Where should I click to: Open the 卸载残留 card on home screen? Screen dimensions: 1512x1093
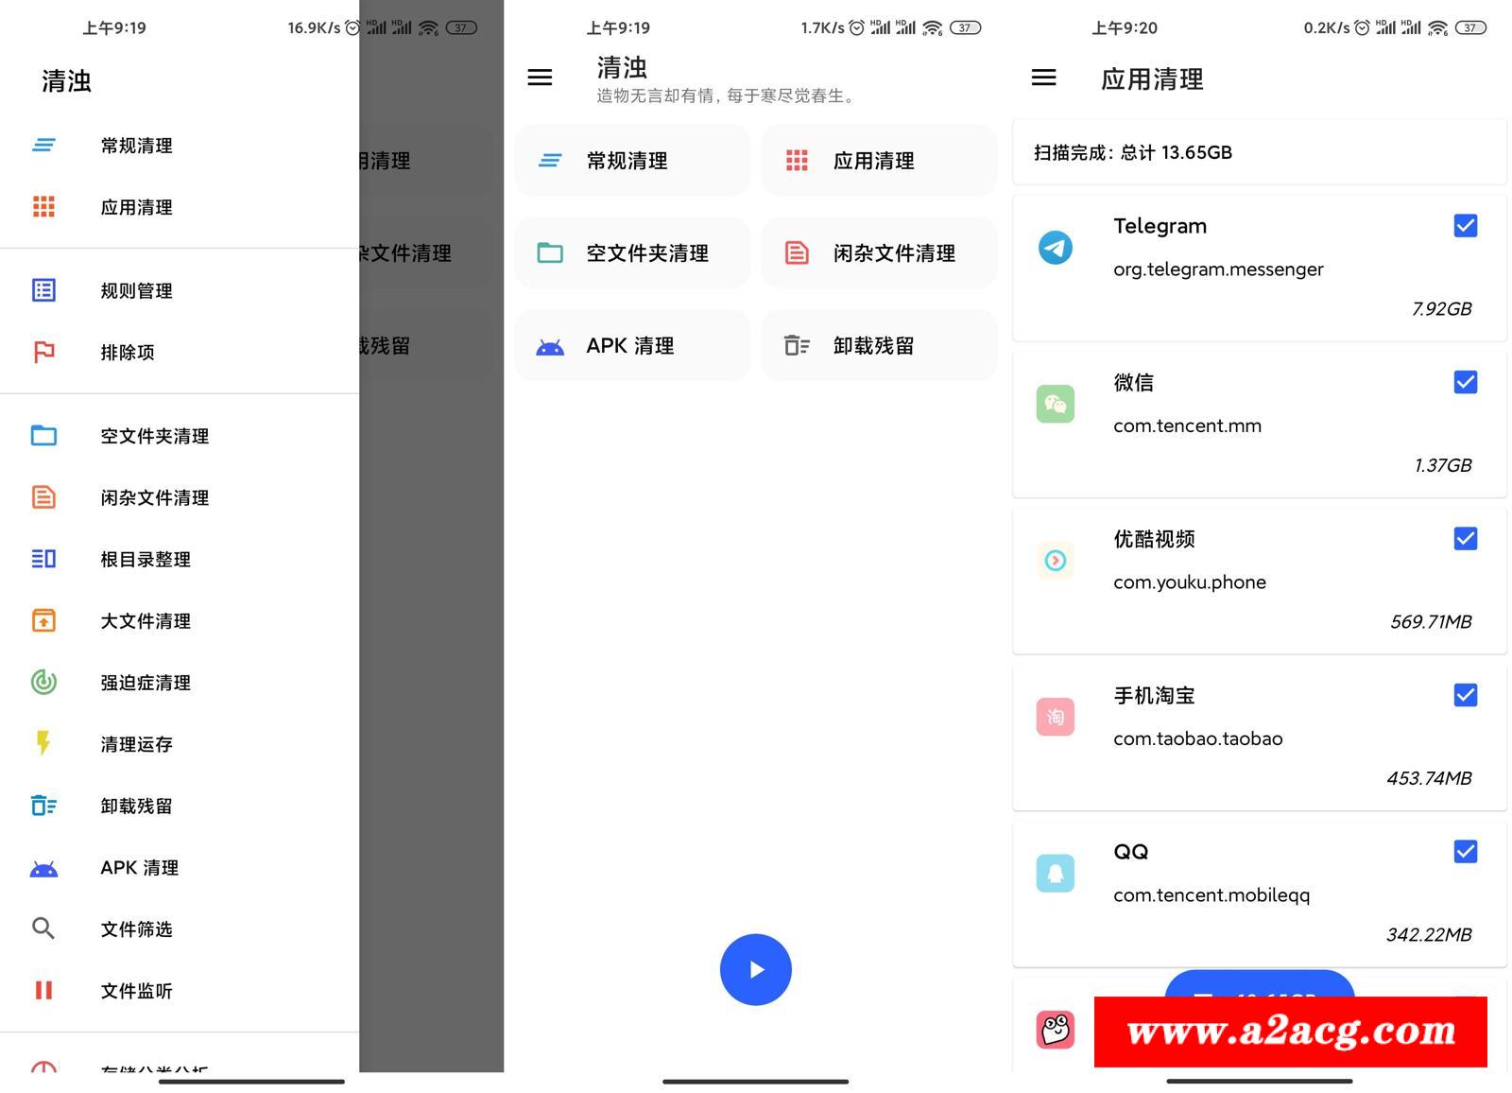click(x=879, y=346)
